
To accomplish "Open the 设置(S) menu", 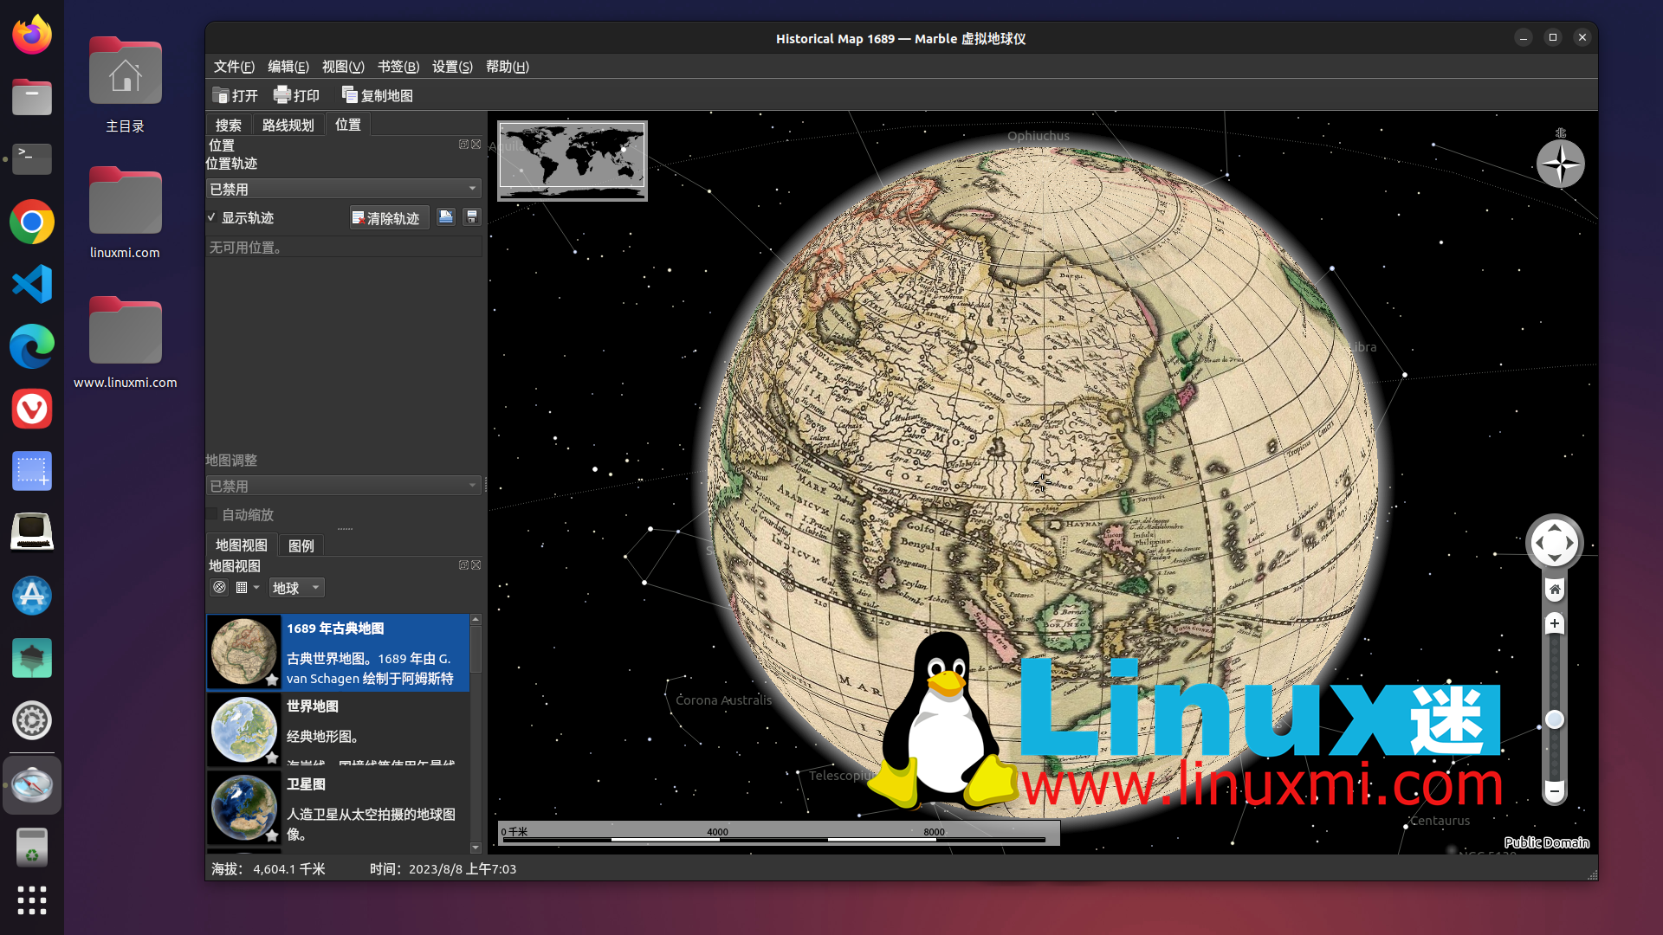I will point(452,67).
